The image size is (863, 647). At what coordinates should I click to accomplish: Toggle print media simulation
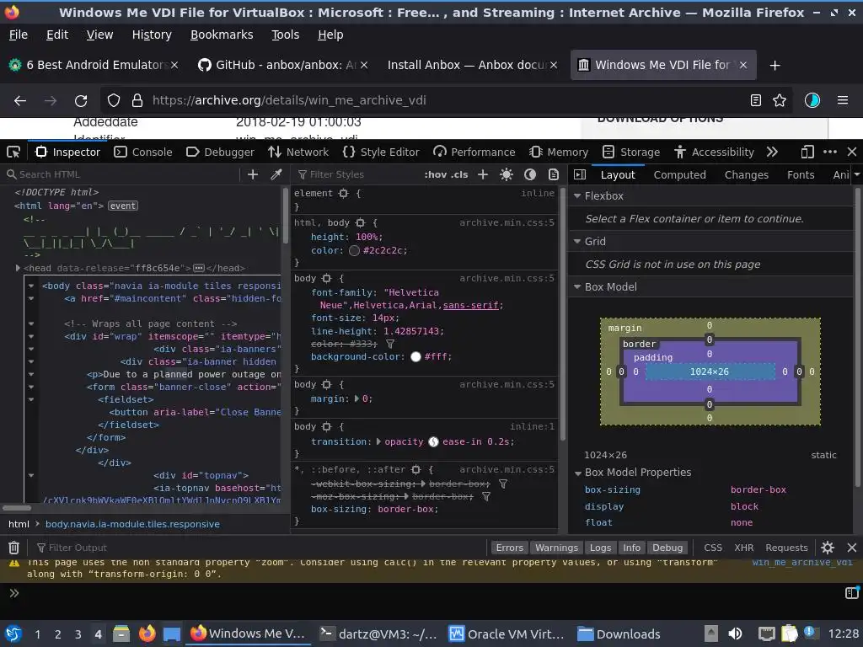pyautogui.click(x=554, y=174)
